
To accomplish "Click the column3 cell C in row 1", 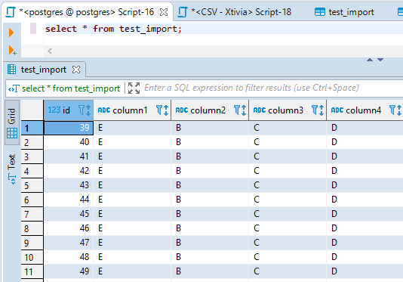I will [288, 128].
